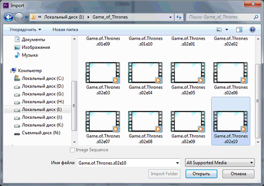Click the Back navigation arrow
264x186 pixels.
(8, 17)
